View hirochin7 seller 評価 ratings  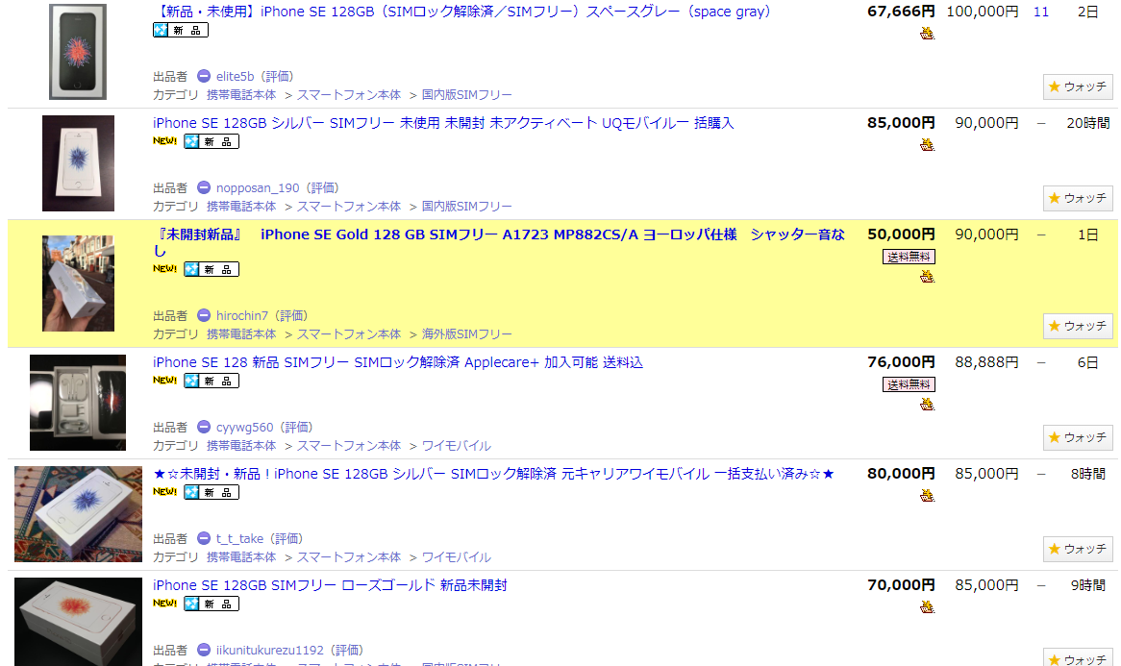(291, 316)
